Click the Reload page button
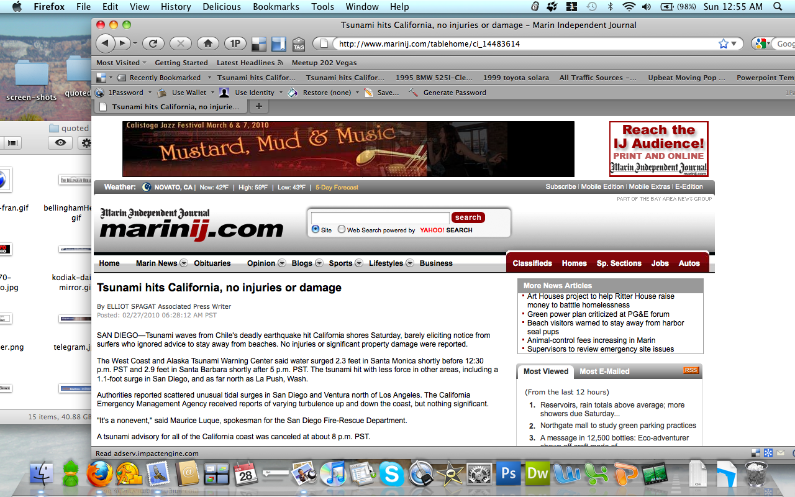Viewport: 795px width, 497px height. [x=153, y=43]
